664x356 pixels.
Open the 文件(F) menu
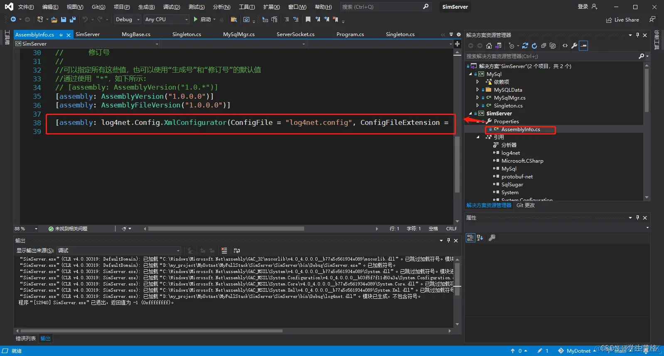point(26,7)
